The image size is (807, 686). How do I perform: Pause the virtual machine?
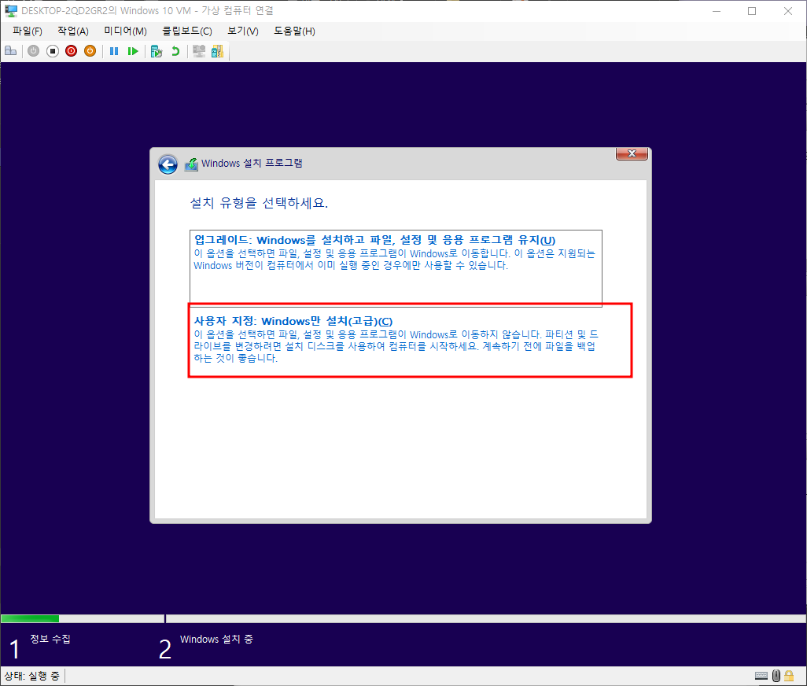coord(114,51)
